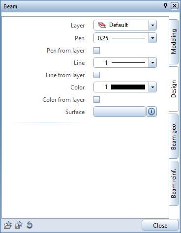
Task: Click the reset to defaults arrow icon
Action: tap(30, 225)
